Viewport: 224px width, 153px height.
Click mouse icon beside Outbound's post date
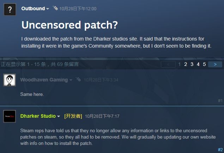[x=55, y=8]
